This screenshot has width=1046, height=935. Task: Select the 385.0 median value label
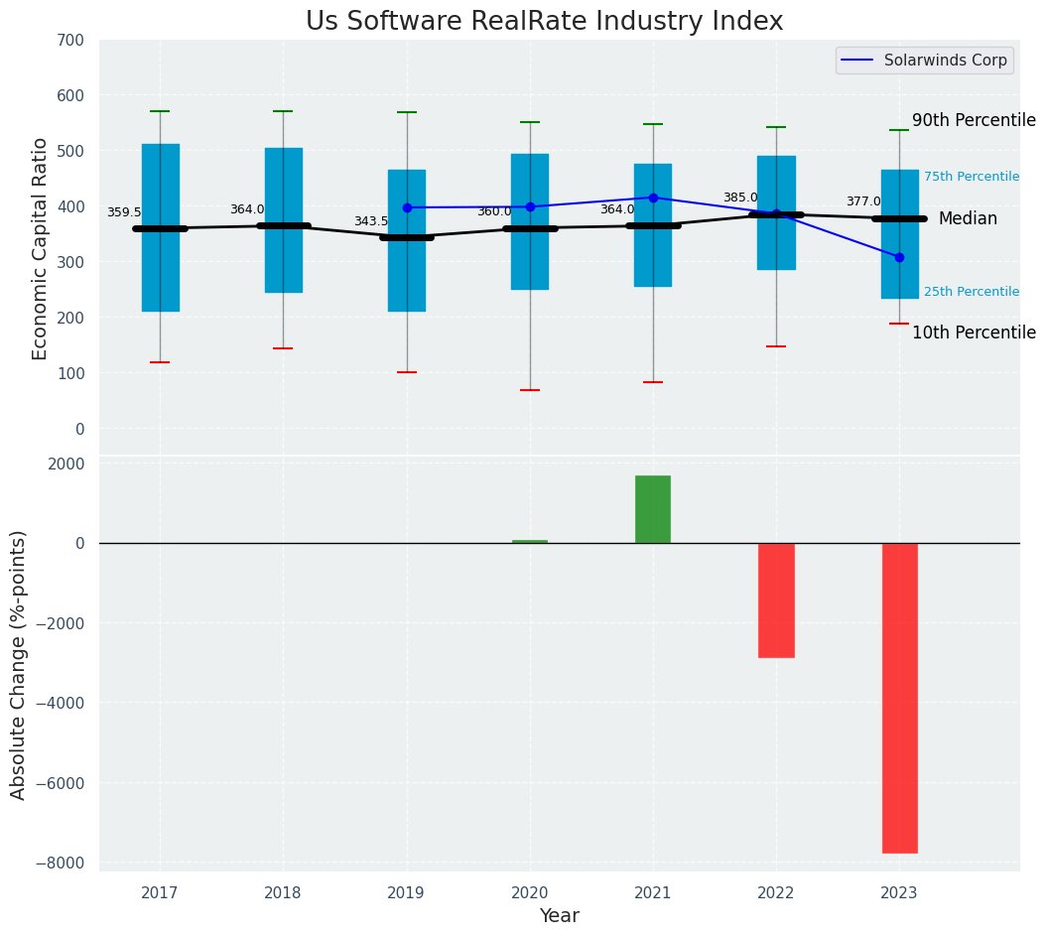pos(740,198)
